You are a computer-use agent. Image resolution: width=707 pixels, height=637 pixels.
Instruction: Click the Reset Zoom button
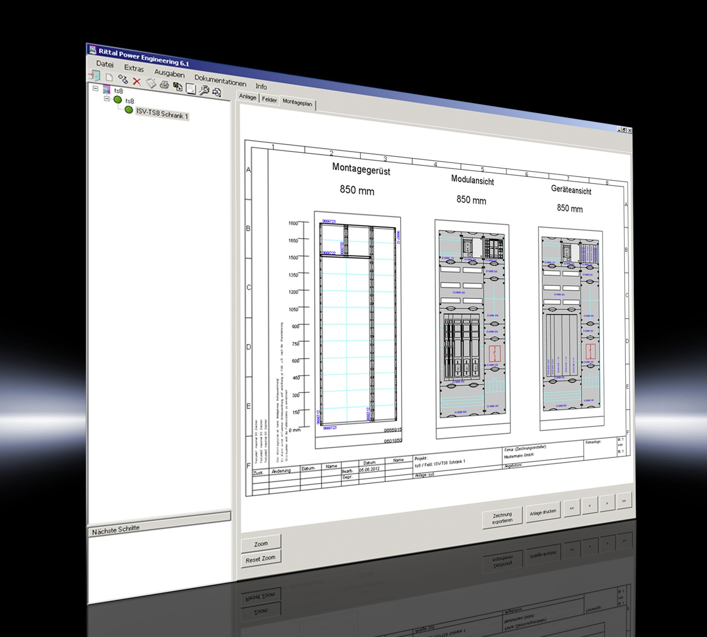(x=260, y=559)
